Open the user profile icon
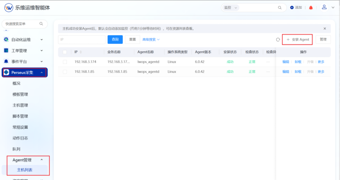340x180 pixels. [324, 7]
